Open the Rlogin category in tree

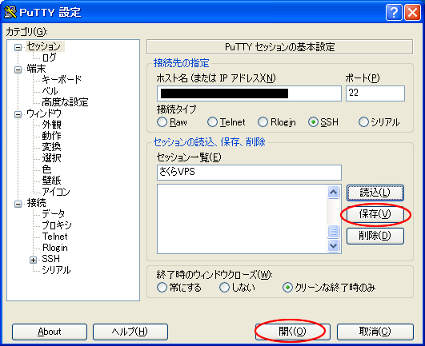pos(55,248)
